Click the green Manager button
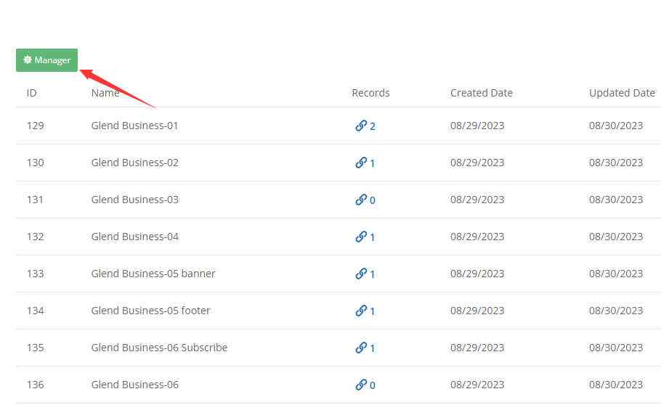 tap(46, 60)
